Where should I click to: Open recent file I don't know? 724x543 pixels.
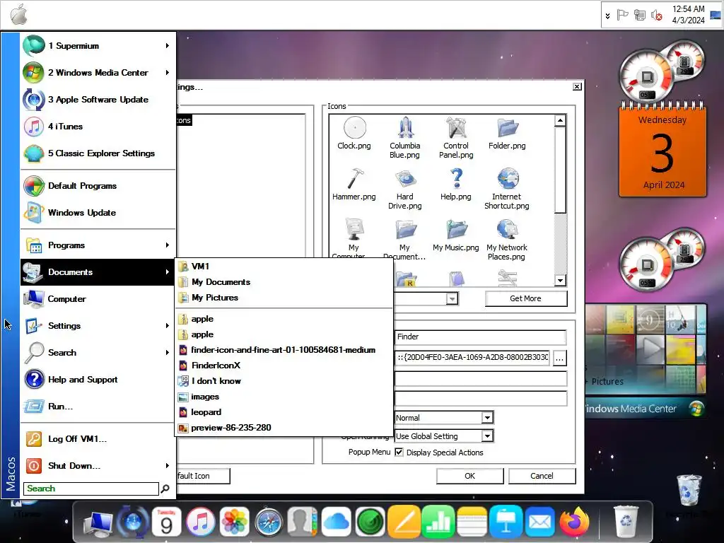(284, 381)
